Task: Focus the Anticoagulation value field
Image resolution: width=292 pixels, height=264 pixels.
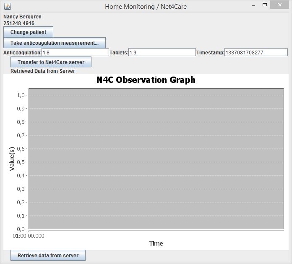Action: pyautogui.click(x=75, y=52)
